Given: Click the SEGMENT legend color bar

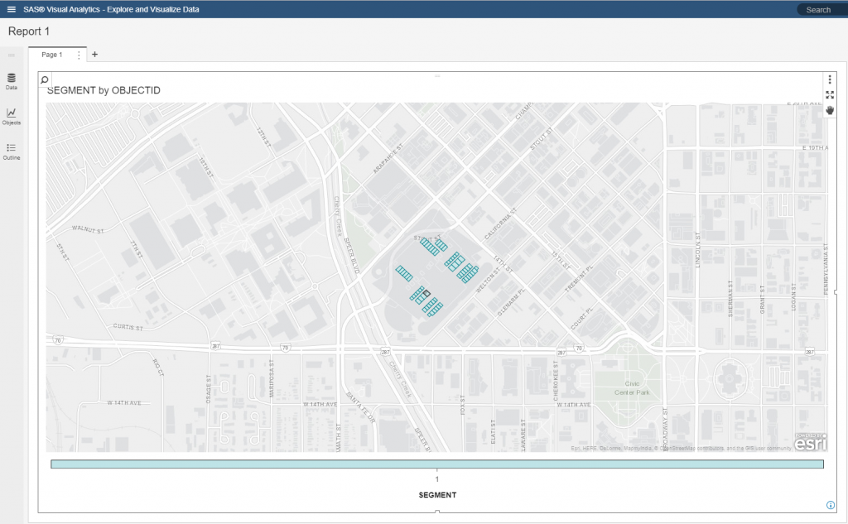Looking at the screenshot, I should (436, 464).
